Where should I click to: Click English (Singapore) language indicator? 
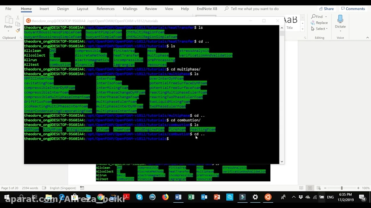click(63, 188)
